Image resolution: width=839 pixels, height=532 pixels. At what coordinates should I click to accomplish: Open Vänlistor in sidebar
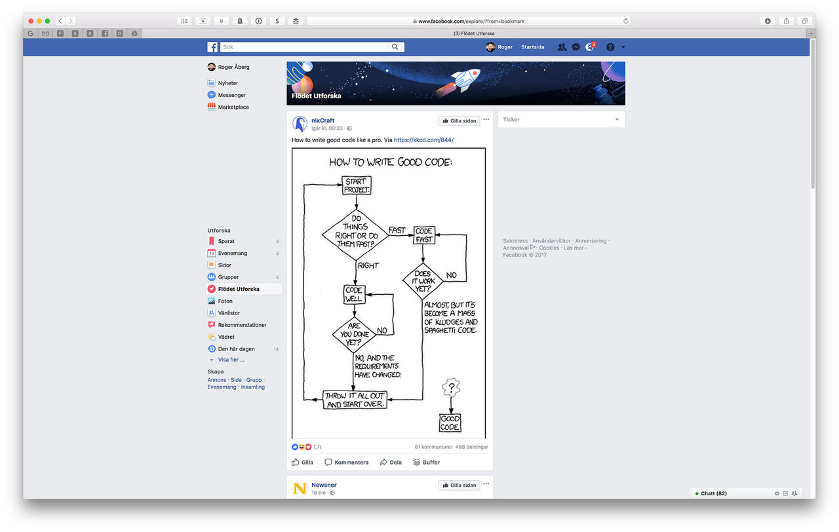(x=244, y=313)
